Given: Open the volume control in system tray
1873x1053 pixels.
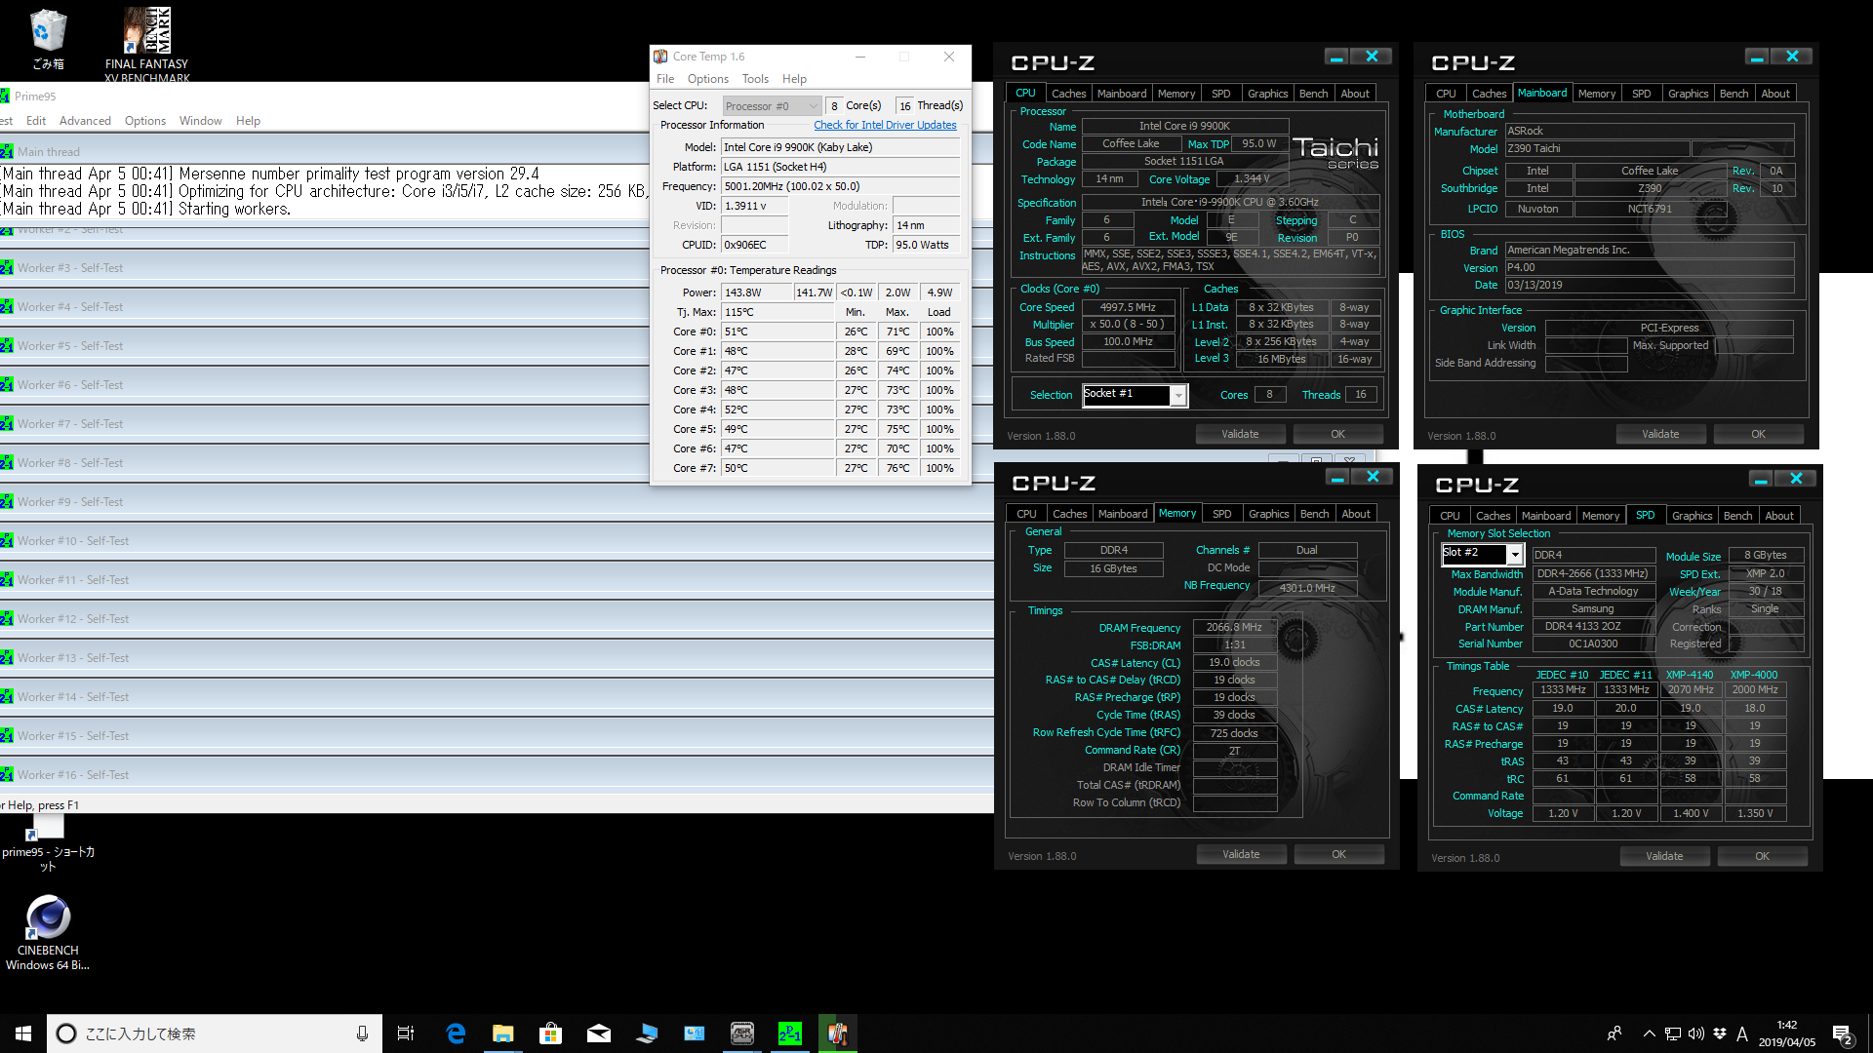Looking at the screenshot, I should [1695, 1033].
